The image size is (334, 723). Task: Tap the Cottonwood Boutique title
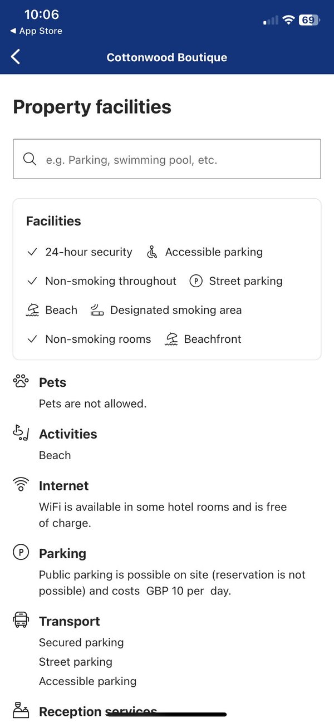(x=167, y=57)
